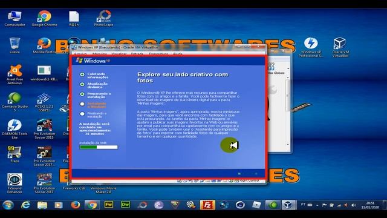The width and height of the screenshot is (387, 218).
Task: Open the file explorer folder from the taskbar
Action: point(42,205)
